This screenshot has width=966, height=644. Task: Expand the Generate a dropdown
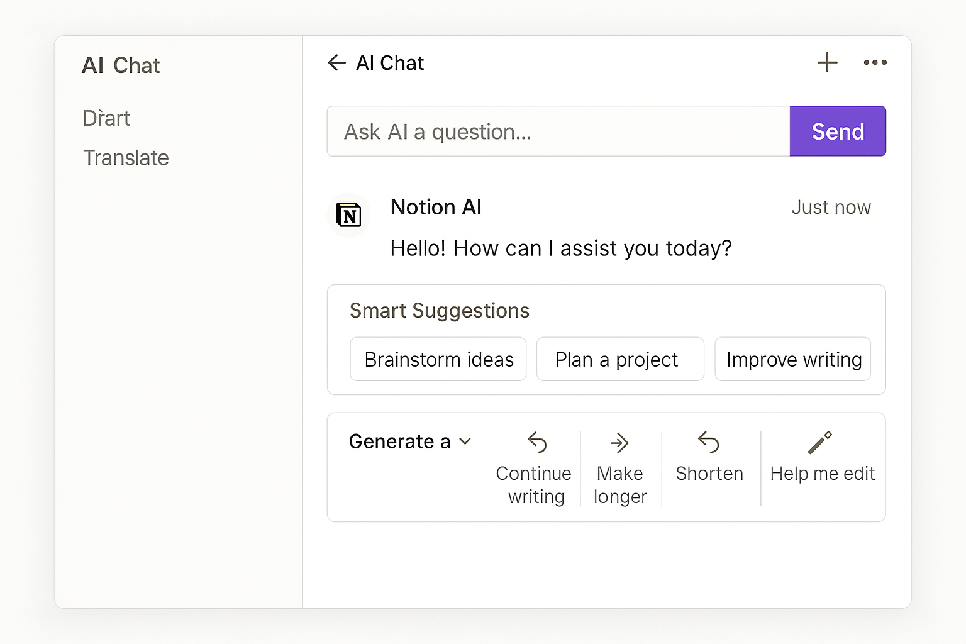[410, 441]
